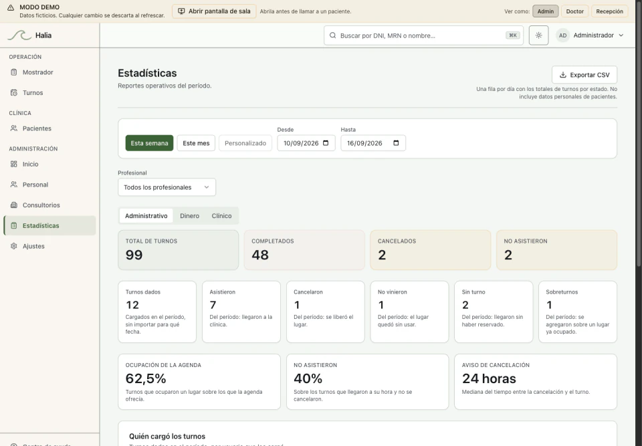Click the Personal users icon
Screen dimensions: 642x446
(14, 185)
